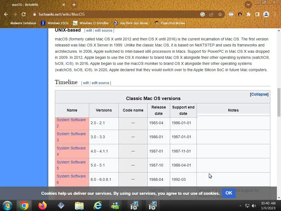
Task: Click the Google icon in address bar
Action: [203, 14]
